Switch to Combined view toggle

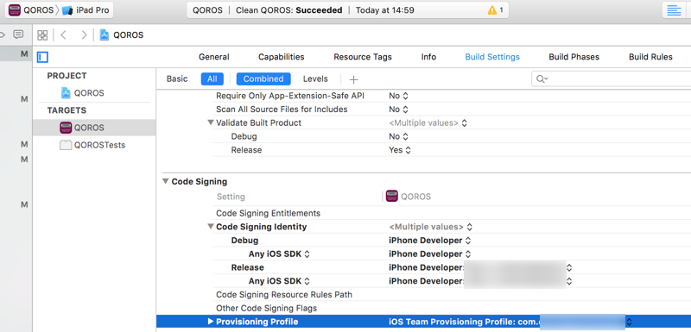[263, 79]
